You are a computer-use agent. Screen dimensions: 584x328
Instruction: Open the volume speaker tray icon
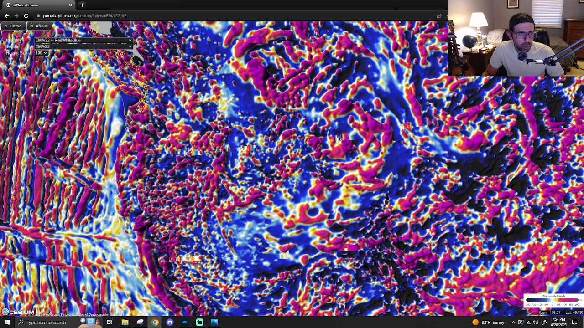point(536,323)
